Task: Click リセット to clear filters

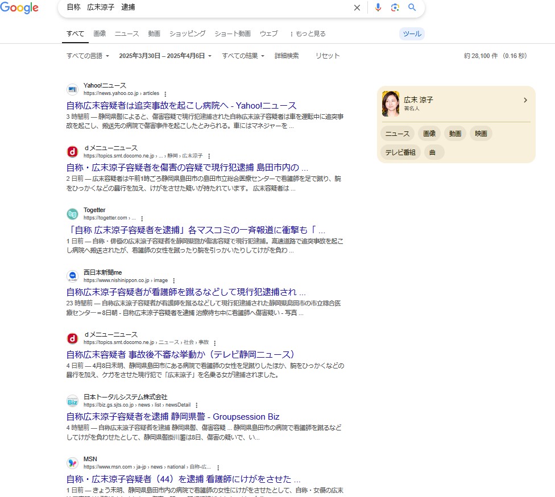Action: 328,56
